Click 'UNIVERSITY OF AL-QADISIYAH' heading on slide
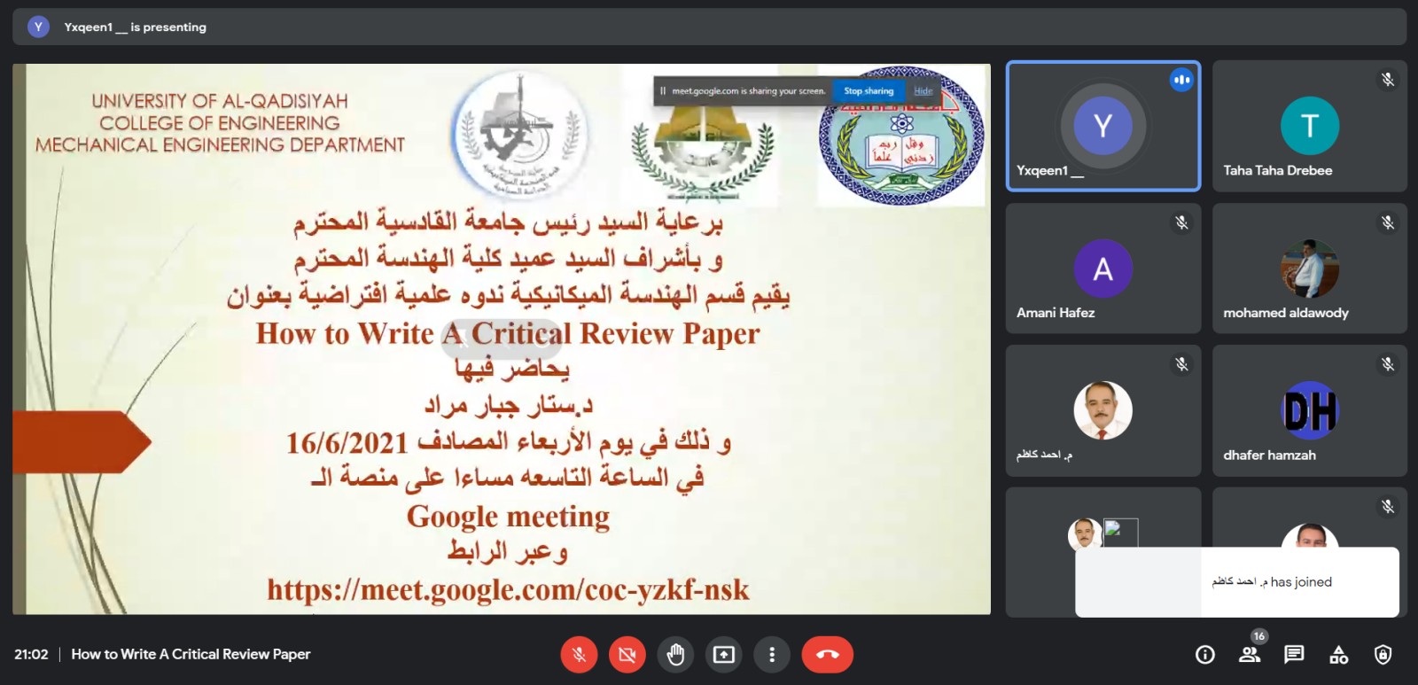Viewport: 1418px width, 685px height. point(220,101)
